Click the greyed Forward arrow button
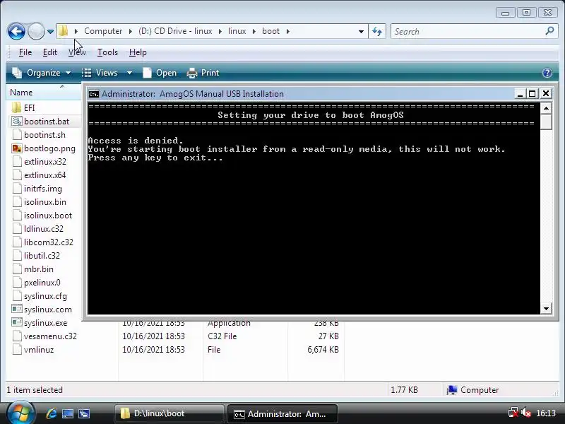Image resolution: width=565 pixels, height=424 pixels. coord(36,31)
